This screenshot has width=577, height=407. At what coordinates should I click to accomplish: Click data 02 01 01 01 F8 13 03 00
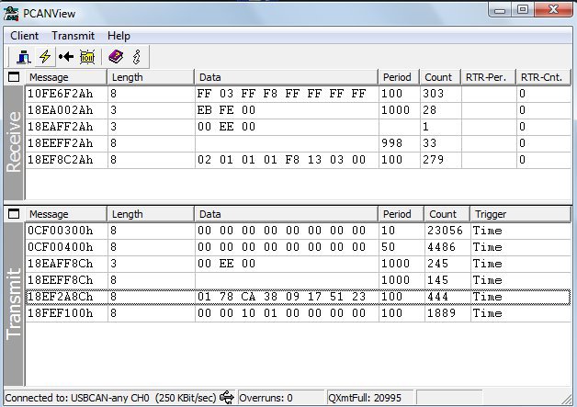point(281,160)
